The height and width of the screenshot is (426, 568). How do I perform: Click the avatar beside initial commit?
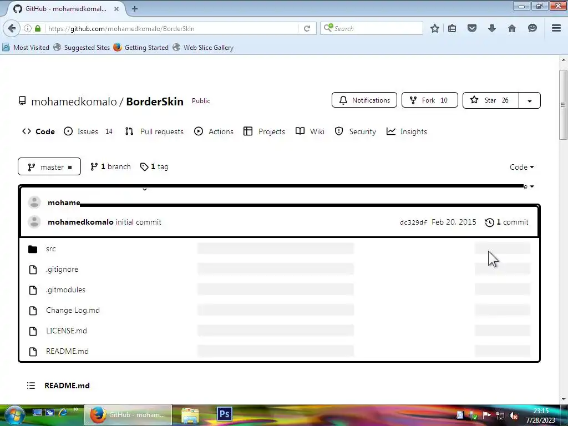[34, 222]
